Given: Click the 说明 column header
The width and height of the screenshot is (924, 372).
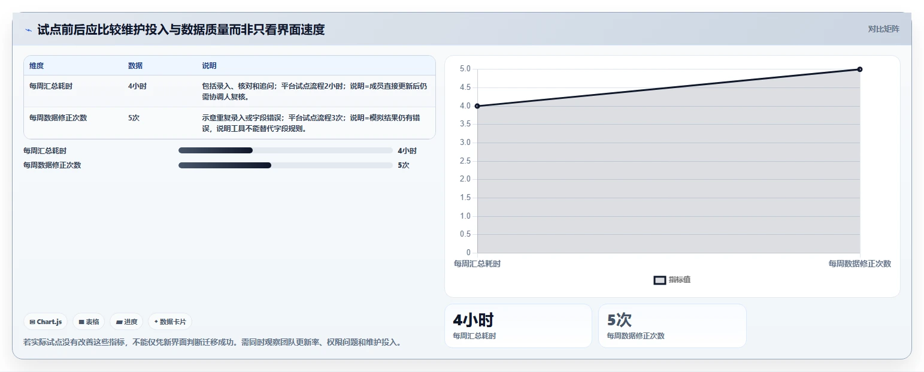Looking at the screenshot, I should click(x=209, y=65).
